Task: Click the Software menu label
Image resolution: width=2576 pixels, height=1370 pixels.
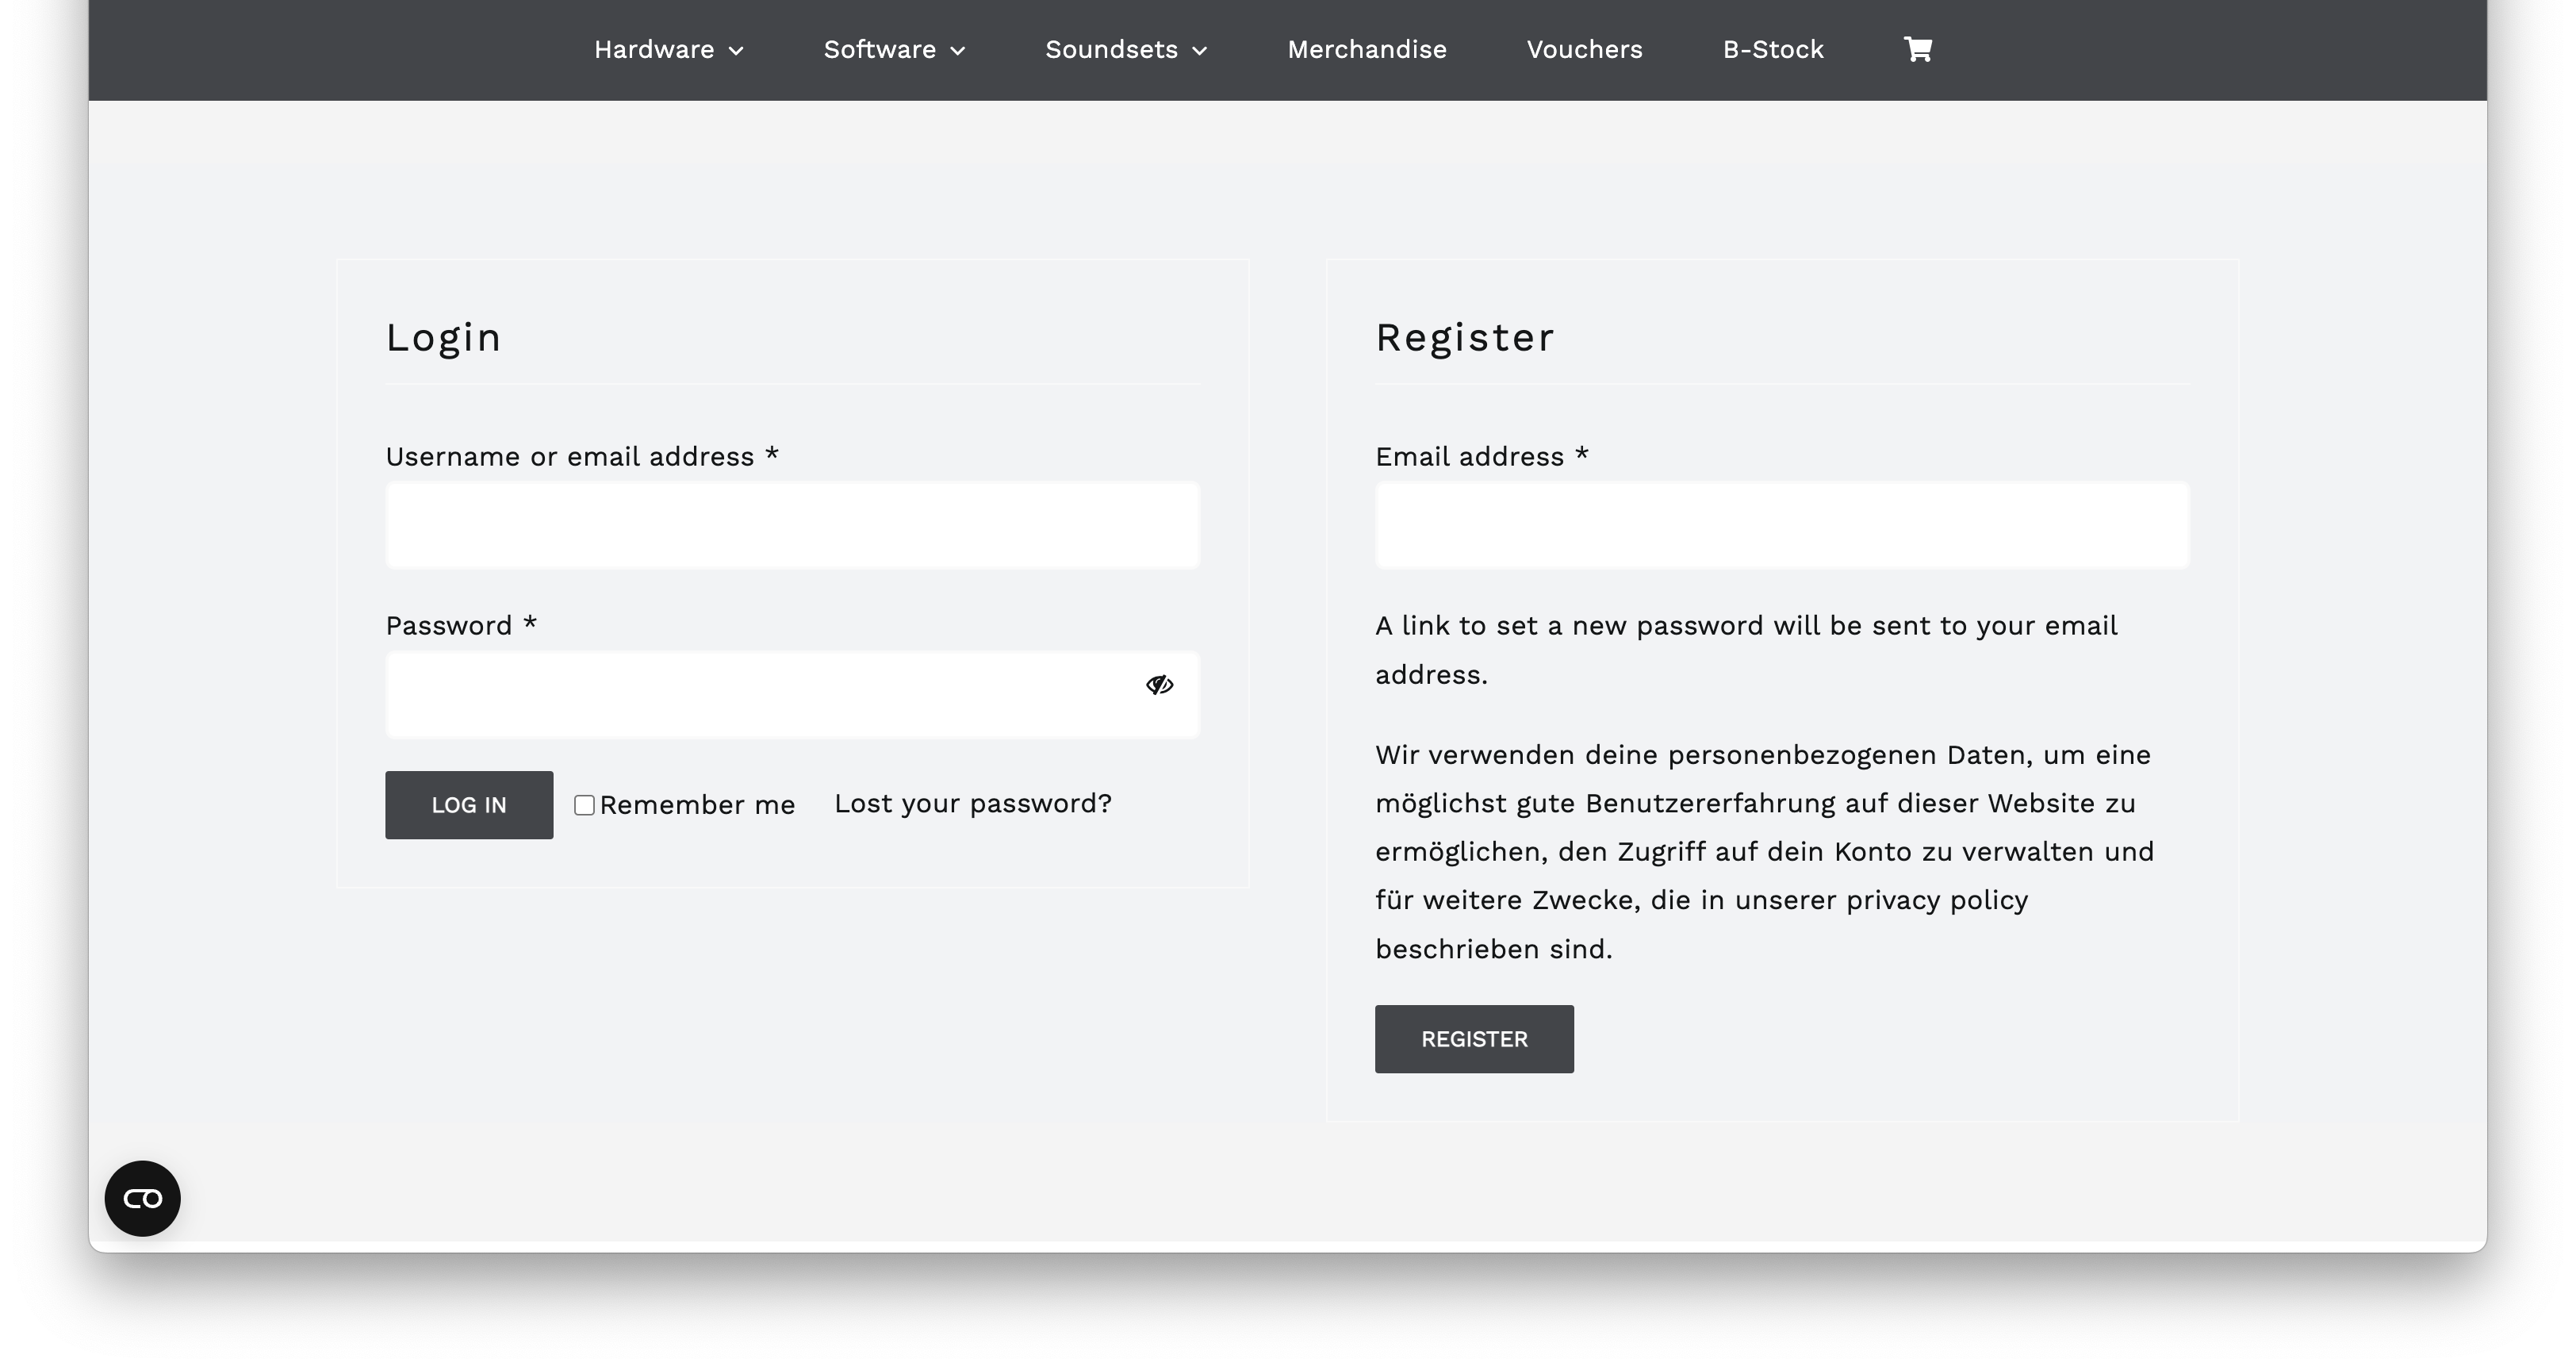Action: pyautogui.click(x=879, y=49)
